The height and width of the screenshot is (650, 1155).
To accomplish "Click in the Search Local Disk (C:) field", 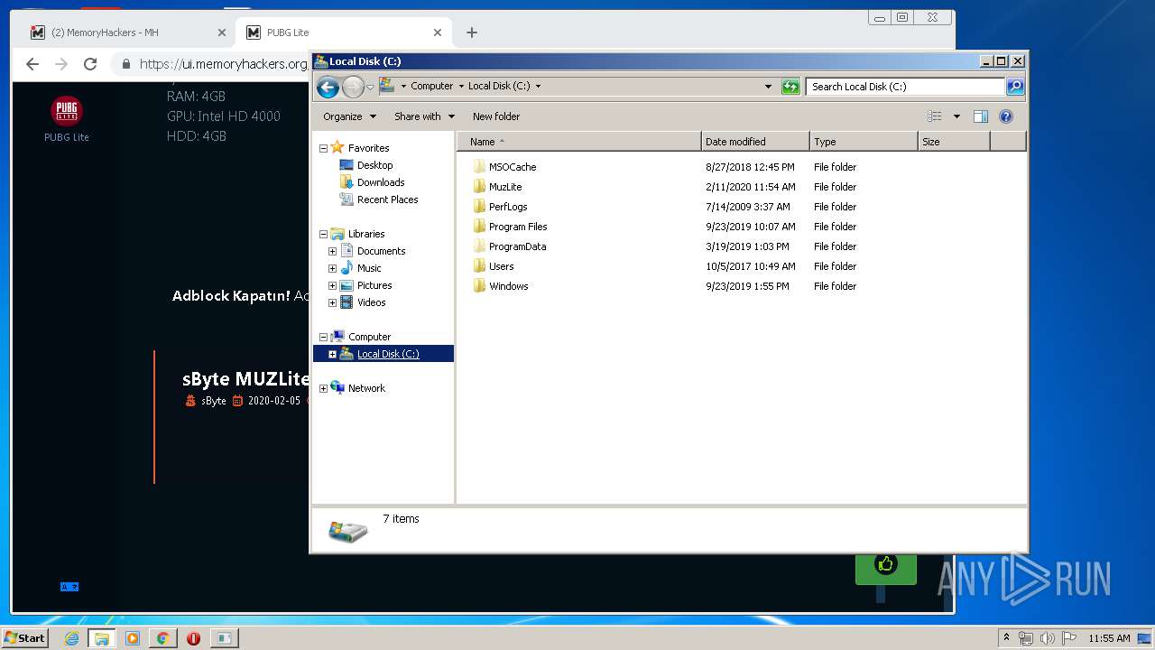I will [x=905, y=87].
